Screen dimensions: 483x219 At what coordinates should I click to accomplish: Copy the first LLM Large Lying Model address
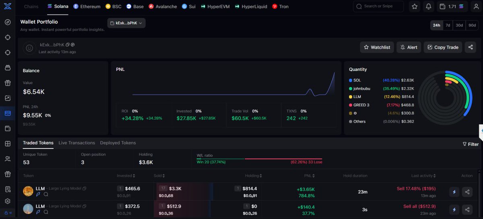pos(85,188)
